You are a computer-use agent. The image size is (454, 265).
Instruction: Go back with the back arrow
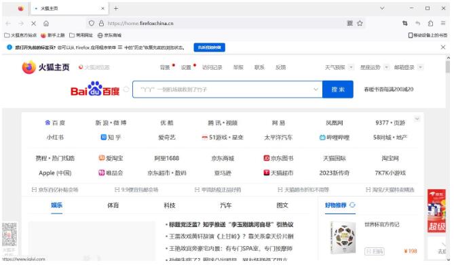coord(8,24)
